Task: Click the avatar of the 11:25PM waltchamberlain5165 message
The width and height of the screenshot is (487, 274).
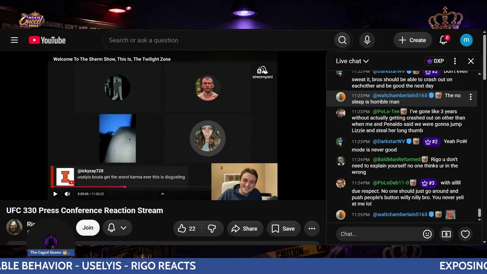Action: (x=341, y=215)
